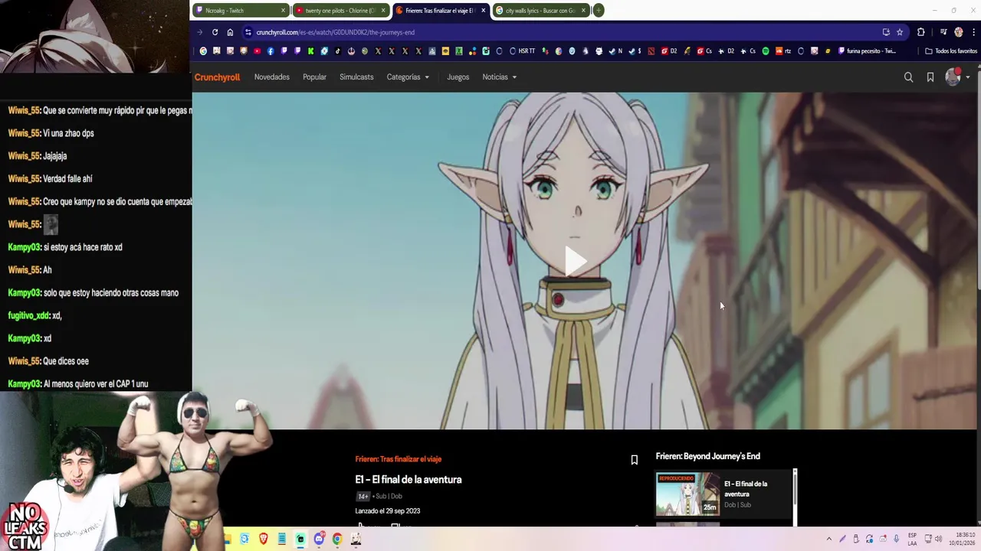The width and height of the screenshot is (981, 551).
Task: Open Todos los favoritos folder
Action: (x=951, y=51)
